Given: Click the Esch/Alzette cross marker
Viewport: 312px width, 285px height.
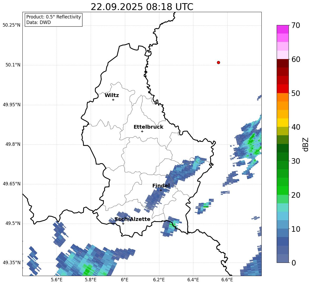Looking at the screenshot, I should pyautogui.click(x=123, y=224).
